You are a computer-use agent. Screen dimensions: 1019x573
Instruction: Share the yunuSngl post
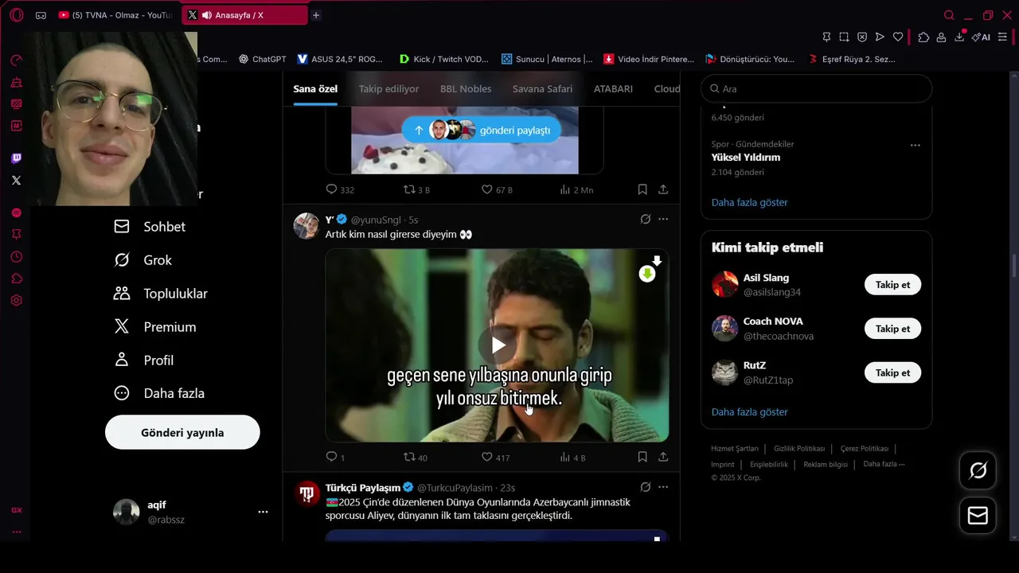663,457
